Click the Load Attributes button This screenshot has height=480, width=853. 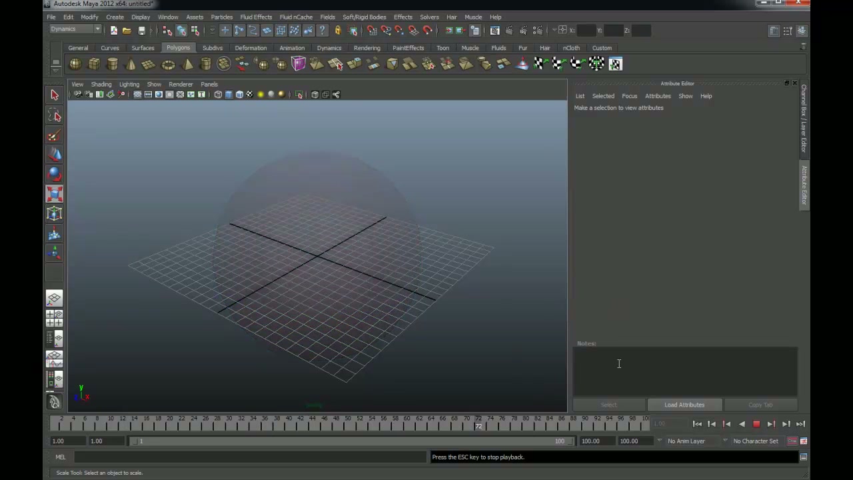(x=684, y=405)
